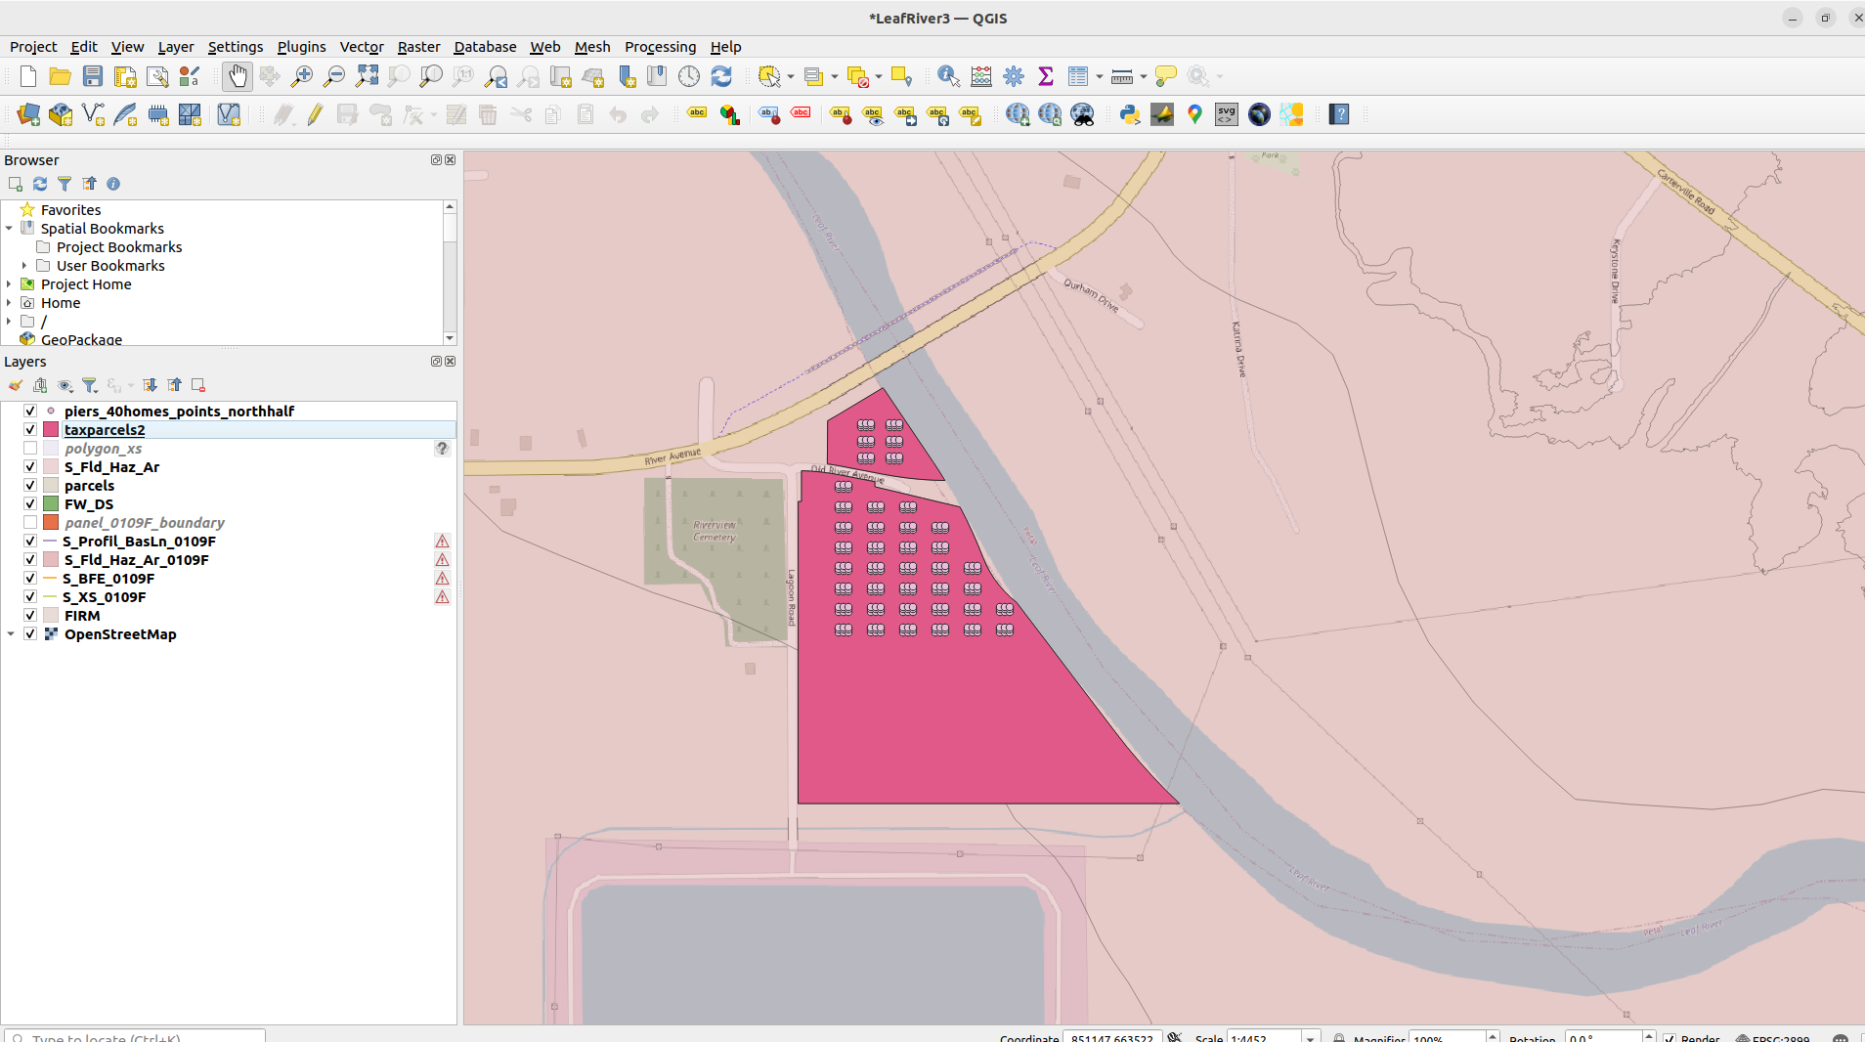The height and width of the screenshot is (1042, 1865).
Task: Enable visibility of polygon_xs layer
Action: (x=30, y=448)
